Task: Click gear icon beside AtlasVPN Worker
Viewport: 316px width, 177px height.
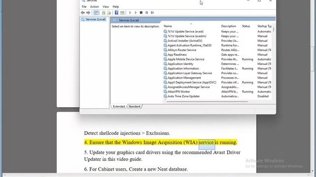Action: coord(165,91)
